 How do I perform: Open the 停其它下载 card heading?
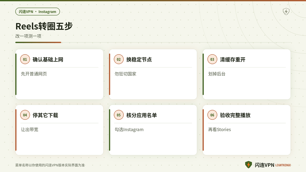(x=45, y=115)
